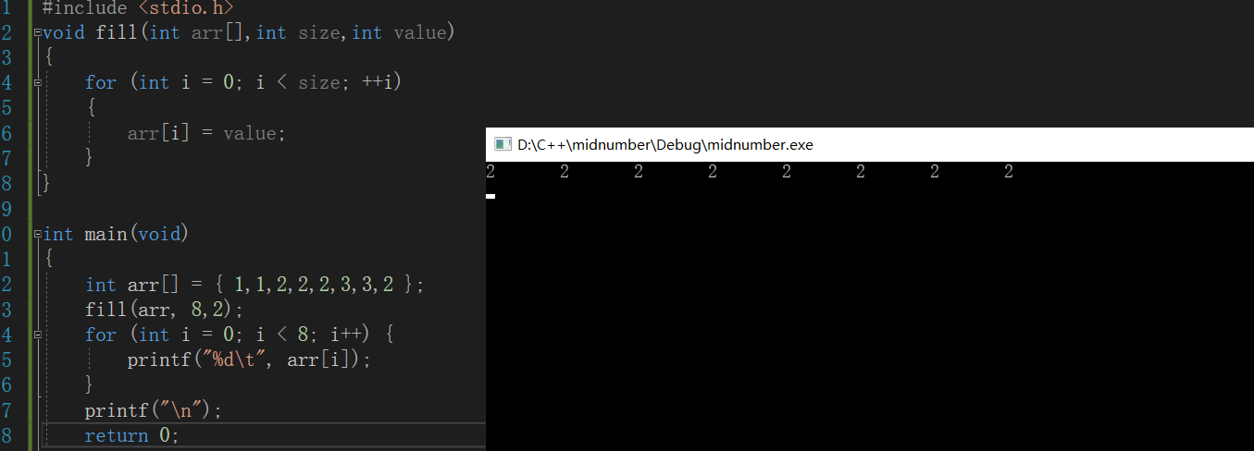Image resolution: width=1254 pixels, height=451 pixels.
Task: Click the 'arr[i] = value;' statement
Action: tap(206, 133)
